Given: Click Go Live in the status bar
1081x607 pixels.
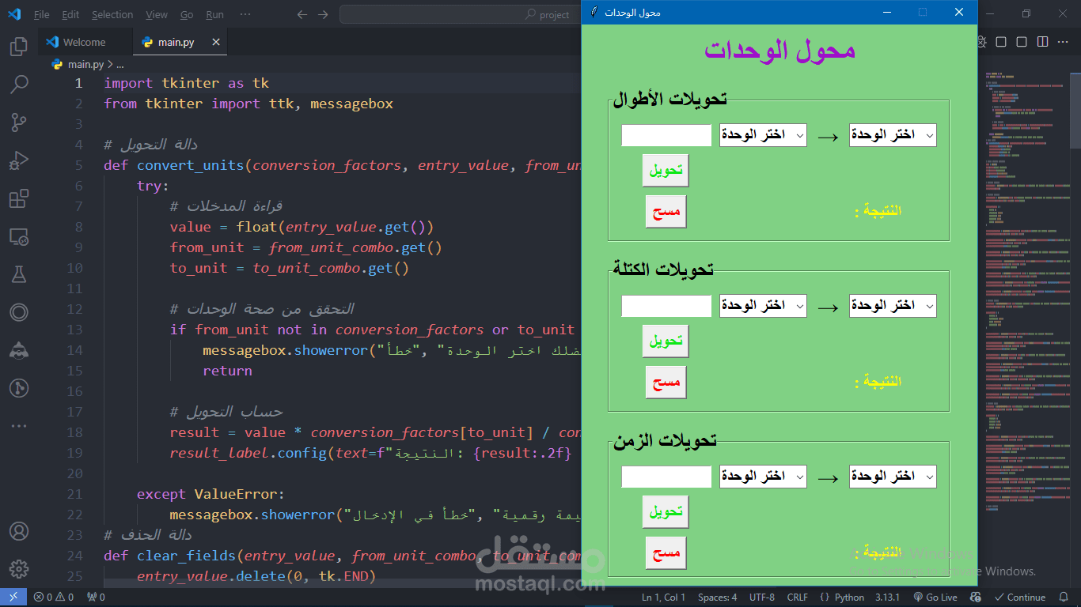Looking at the screenshot, I should pyautogui.click(x=935, y=598).
